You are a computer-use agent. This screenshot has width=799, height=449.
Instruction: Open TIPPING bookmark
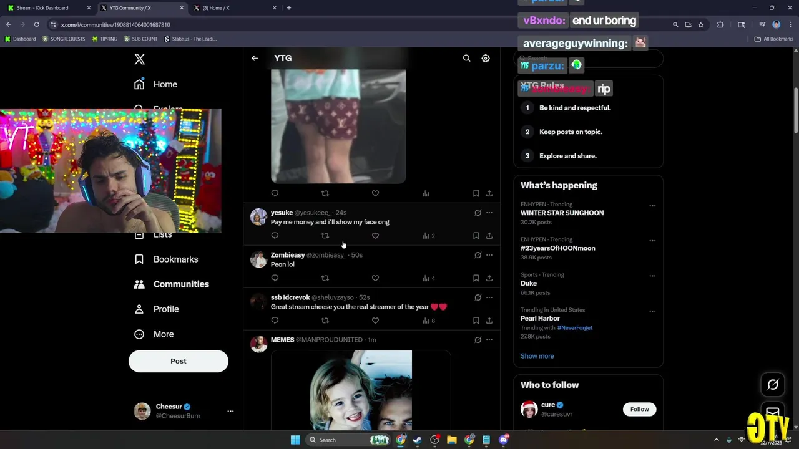(x=104, y=39)
